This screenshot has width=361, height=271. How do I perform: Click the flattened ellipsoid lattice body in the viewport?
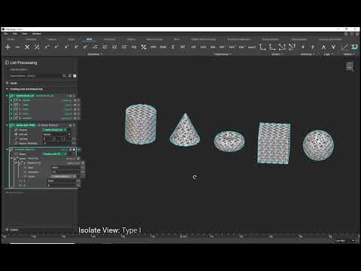[x=229, y=141]
